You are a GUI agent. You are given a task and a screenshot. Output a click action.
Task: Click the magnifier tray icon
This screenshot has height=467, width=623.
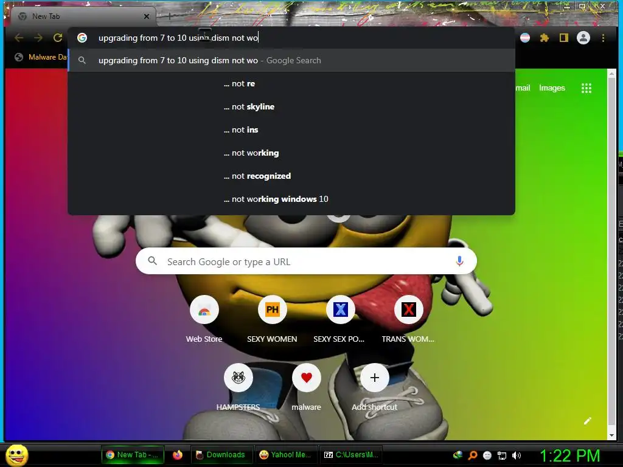(x=473, y=455)
